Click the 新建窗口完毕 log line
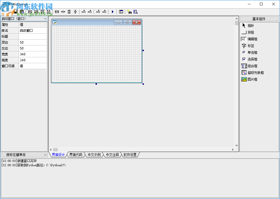This screenshot has height=199, width=280. pos(19,161)
